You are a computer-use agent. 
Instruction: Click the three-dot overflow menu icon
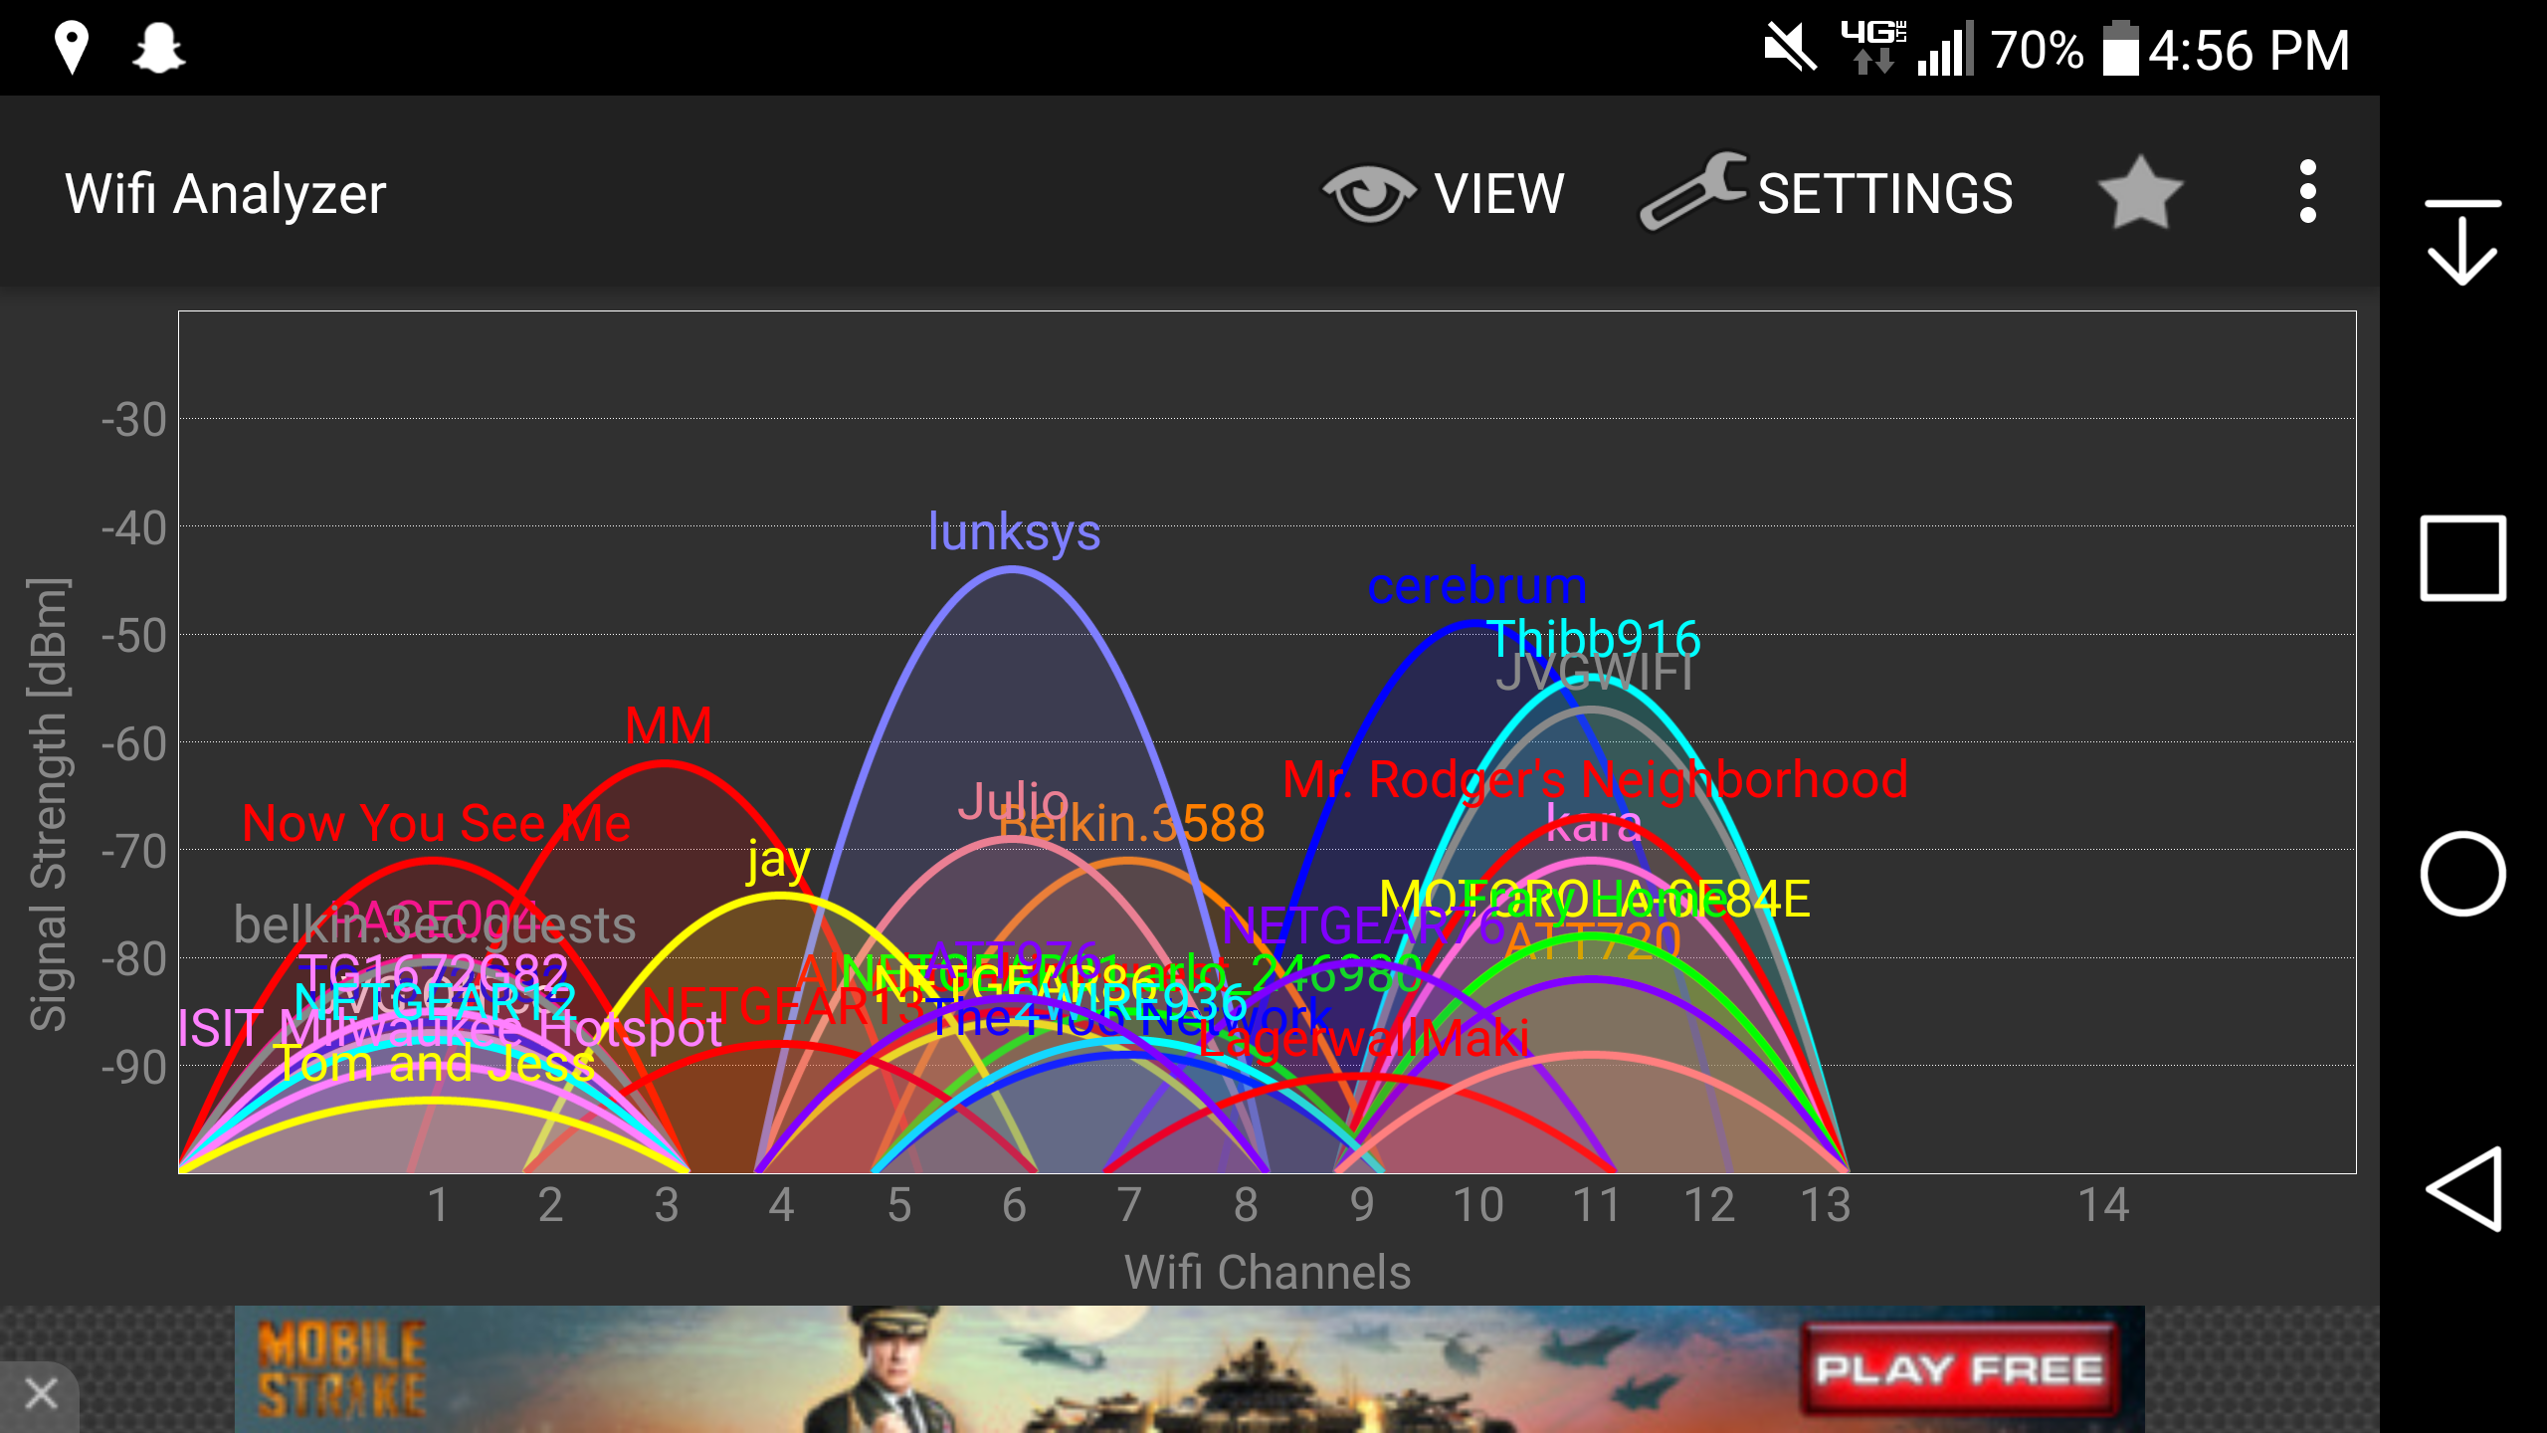(x=2311, y=192)
